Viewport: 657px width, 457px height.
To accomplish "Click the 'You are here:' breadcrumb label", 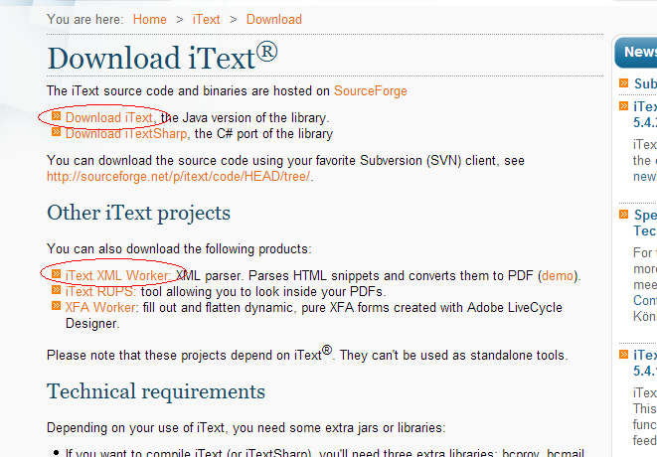I will tap(85, 19).
